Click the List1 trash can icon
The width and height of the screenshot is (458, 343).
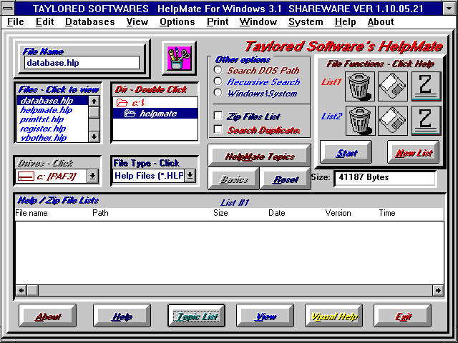(360, 86)
